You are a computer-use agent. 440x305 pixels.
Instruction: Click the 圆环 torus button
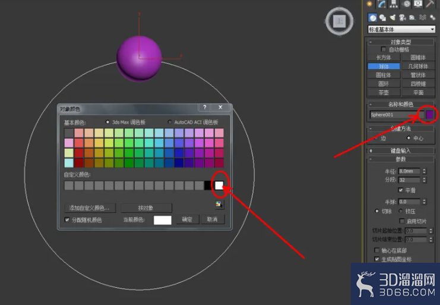point(384,84)
